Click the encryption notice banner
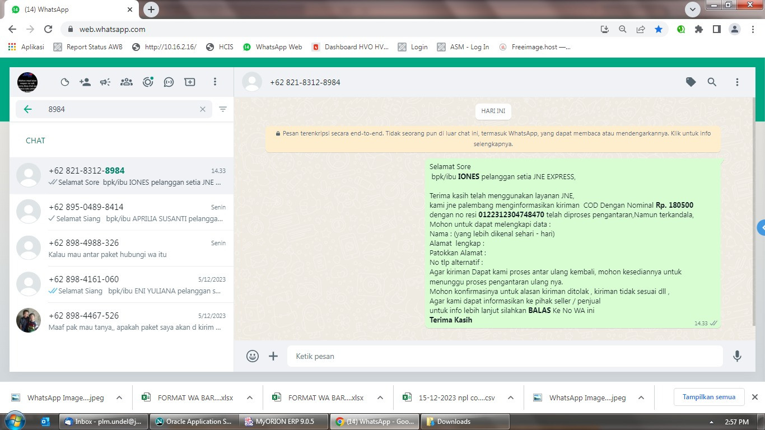 [493, 139]
